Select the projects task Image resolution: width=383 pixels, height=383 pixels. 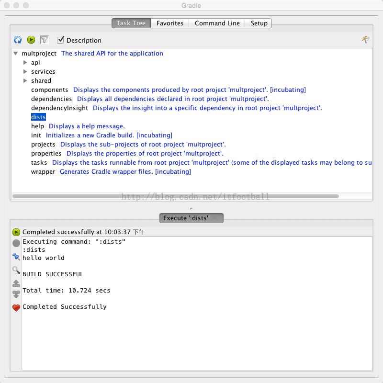[x=43, y=145]
